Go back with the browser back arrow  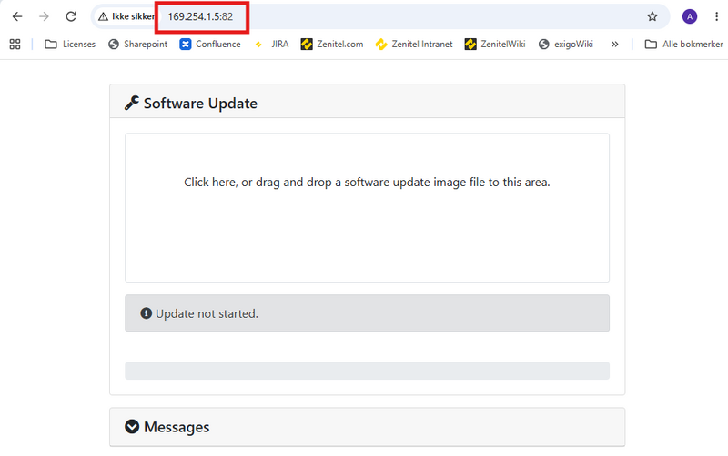[x=17, y=16]
